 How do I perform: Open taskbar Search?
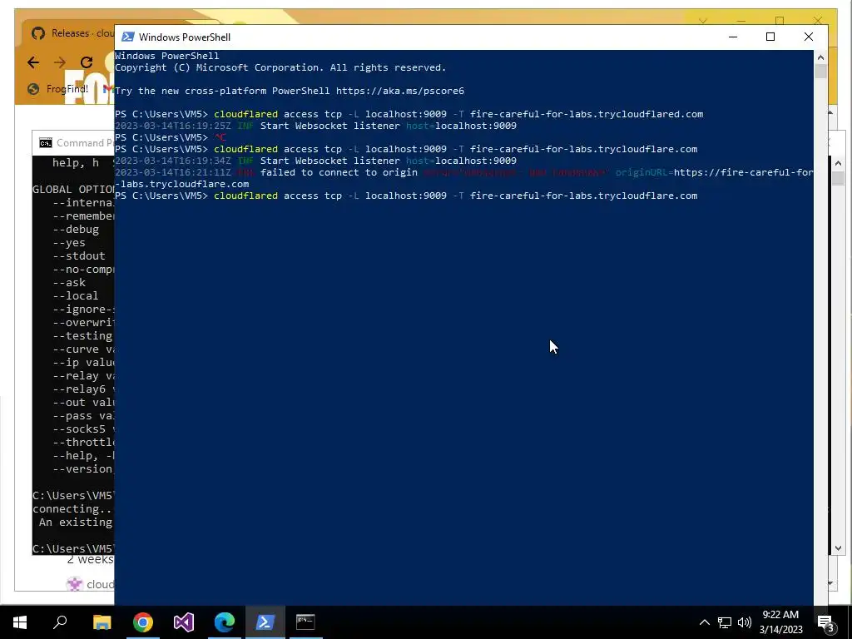coord(60,622)
